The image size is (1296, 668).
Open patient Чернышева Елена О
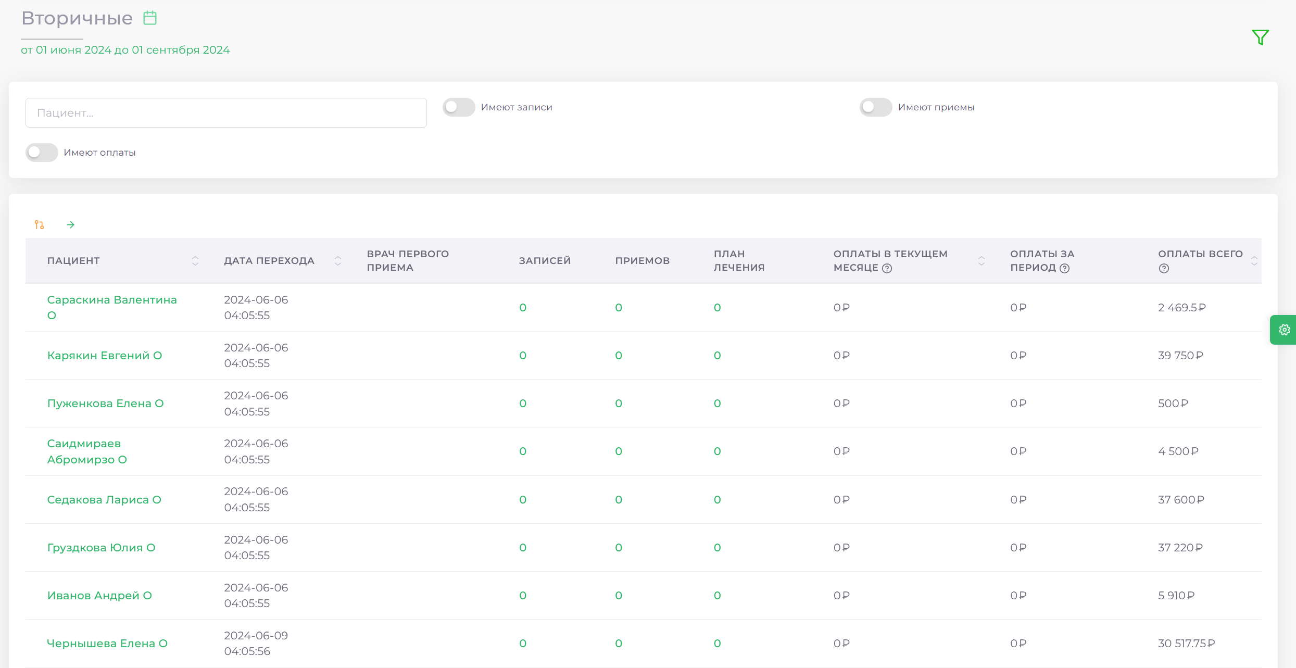pyautogui.click(x=107, y=644)
